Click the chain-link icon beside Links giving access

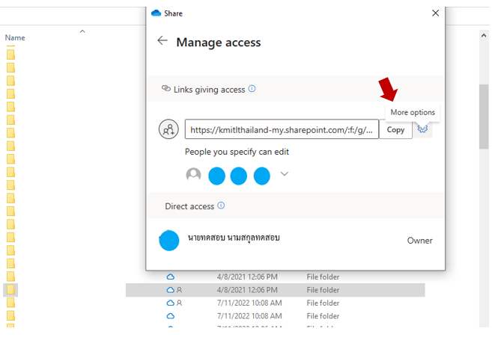165,89
